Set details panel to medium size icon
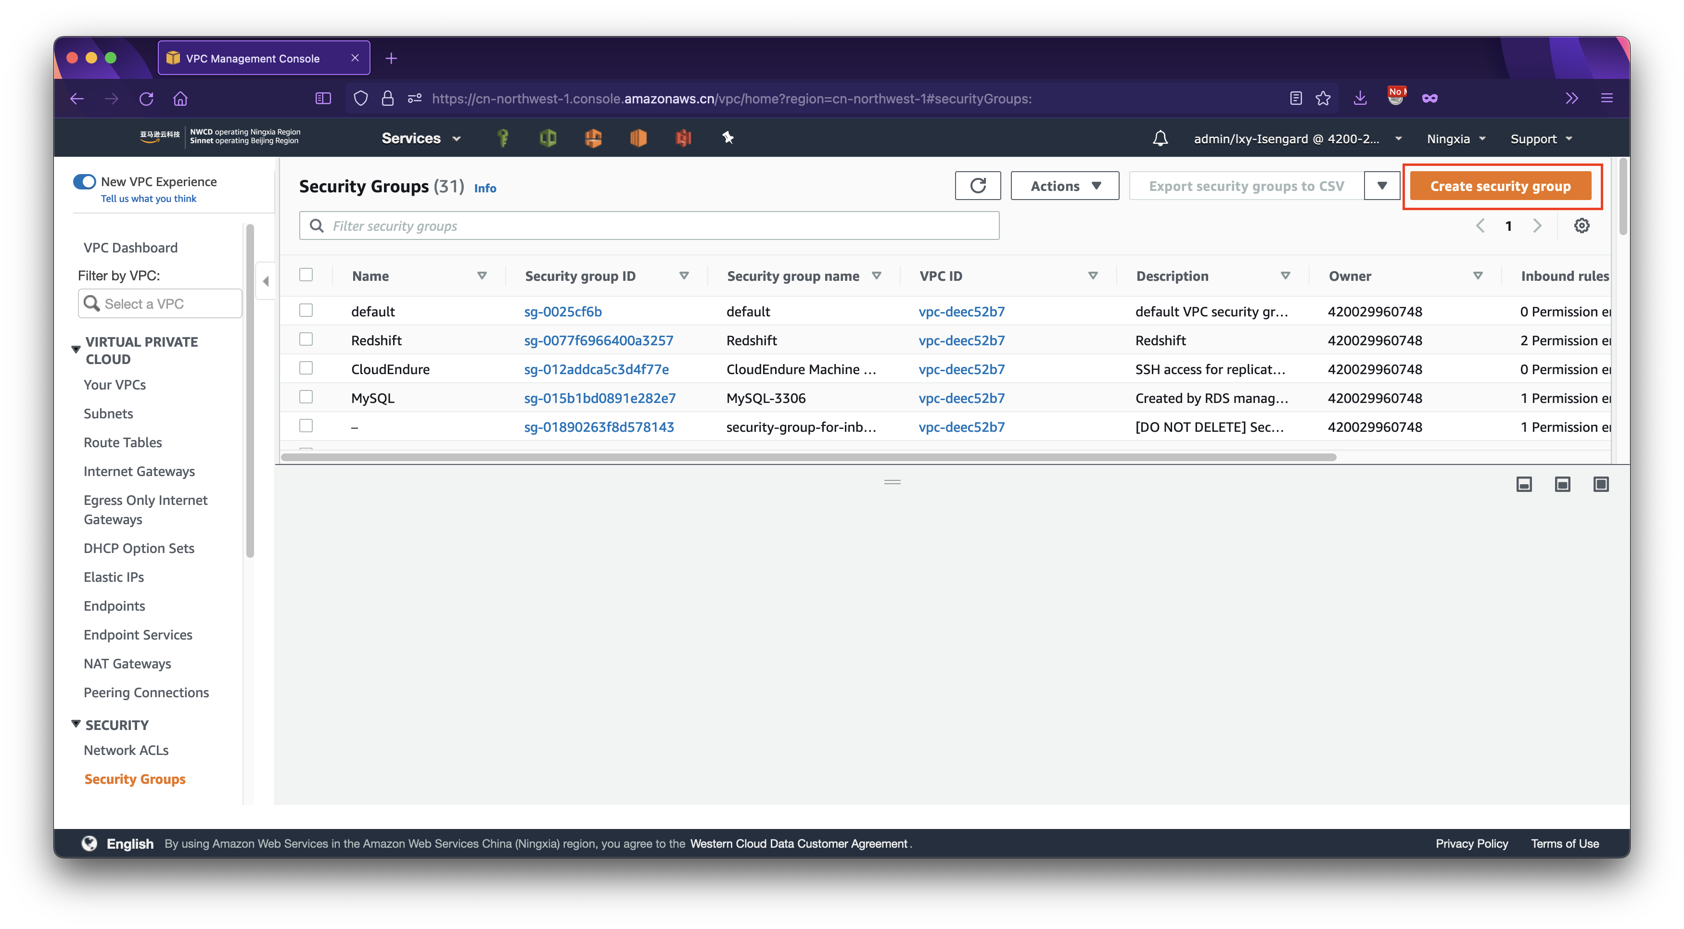Viewport: 1684px width, 929px height. tap(1562, 484)
